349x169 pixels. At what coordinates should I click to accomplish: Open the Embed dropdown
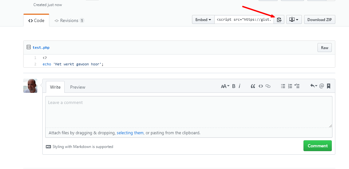point(203,20)
